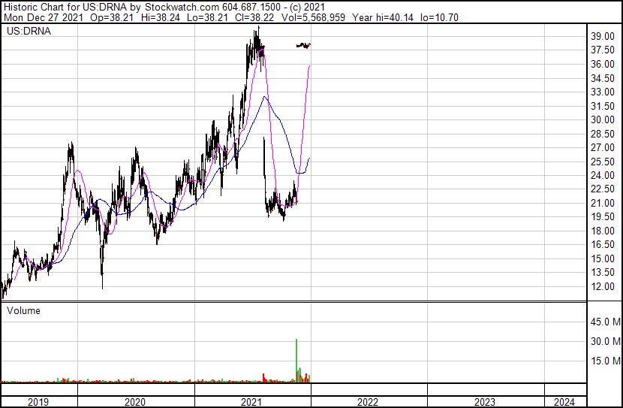Click the 30.0 M volume axis label

(x=604, y=341)
